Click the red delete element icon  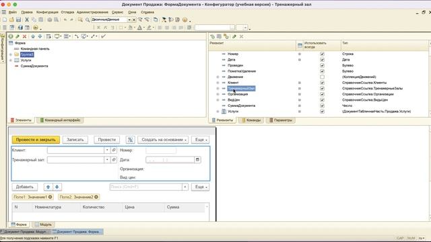(x=24, y=36)
